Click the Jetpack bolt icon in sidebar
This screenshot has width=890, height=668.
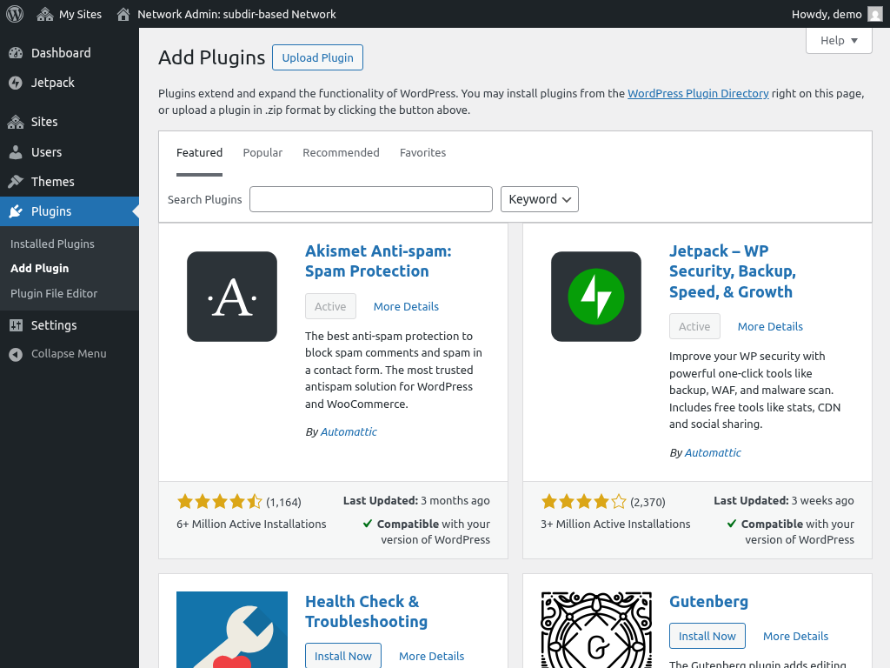[x=16, y=83]
